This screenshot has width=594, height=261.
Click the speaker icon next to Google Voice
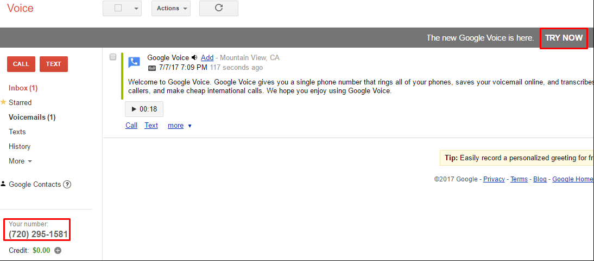(194, 57)
